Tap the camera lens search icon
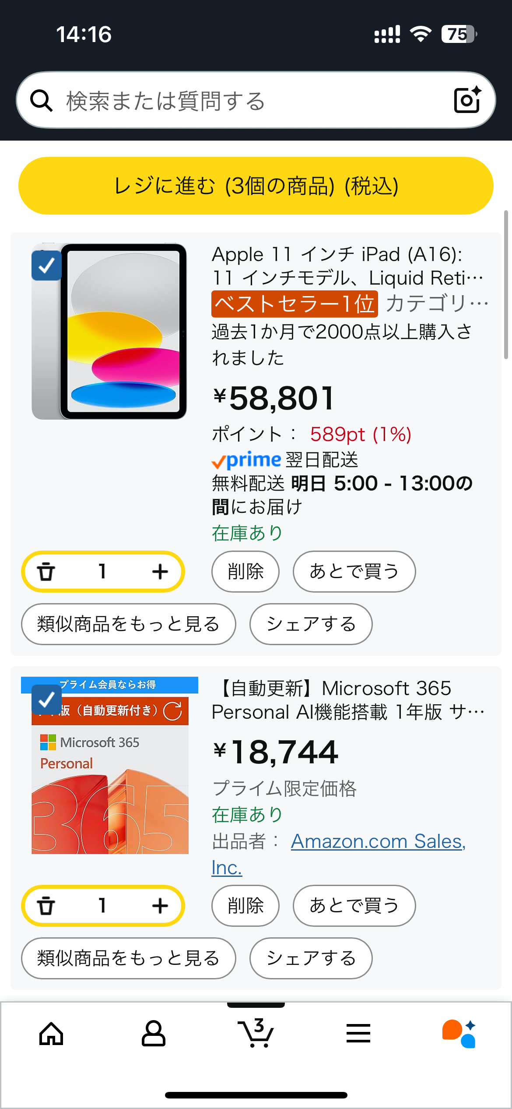Viewport: 512px width, 1109px height. click(467, 100)
